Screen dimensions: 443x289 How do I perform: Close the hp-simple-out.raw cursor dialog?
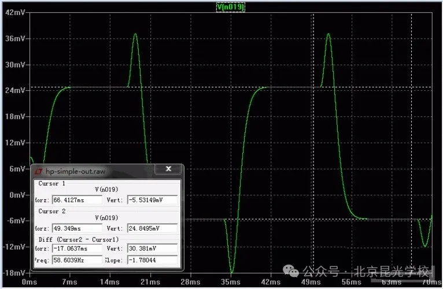coord(168,169)
